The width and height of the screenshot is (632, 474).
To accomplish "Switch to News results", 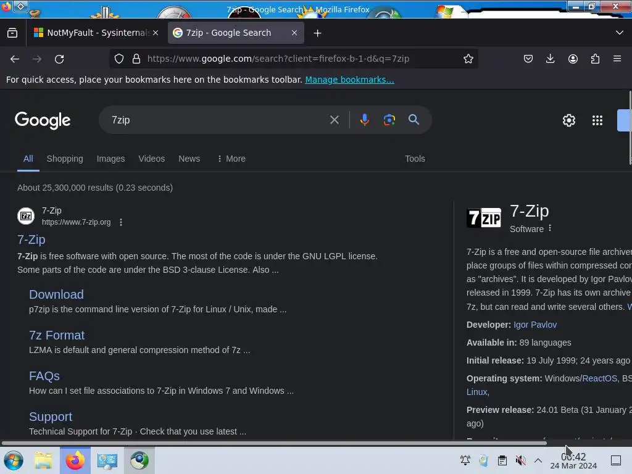I will click(x=189, y=159).
